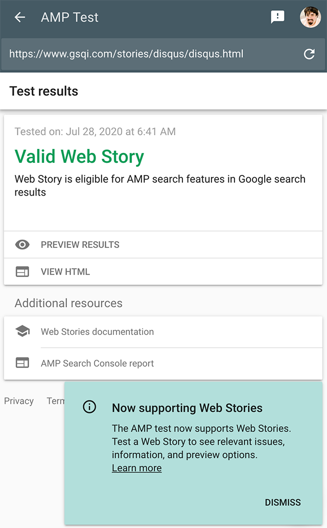
Task: Click the Valid Web Story heading
Action: point(79,157)
